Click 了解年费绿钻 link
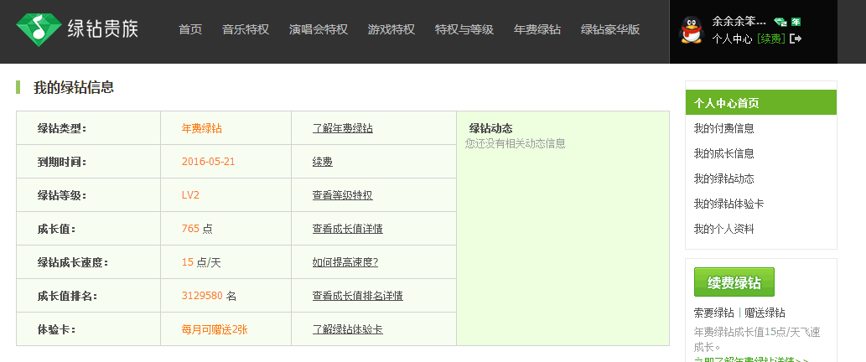Image resolution: width=866 pixels, height=362 pixels. click(342, 128)
